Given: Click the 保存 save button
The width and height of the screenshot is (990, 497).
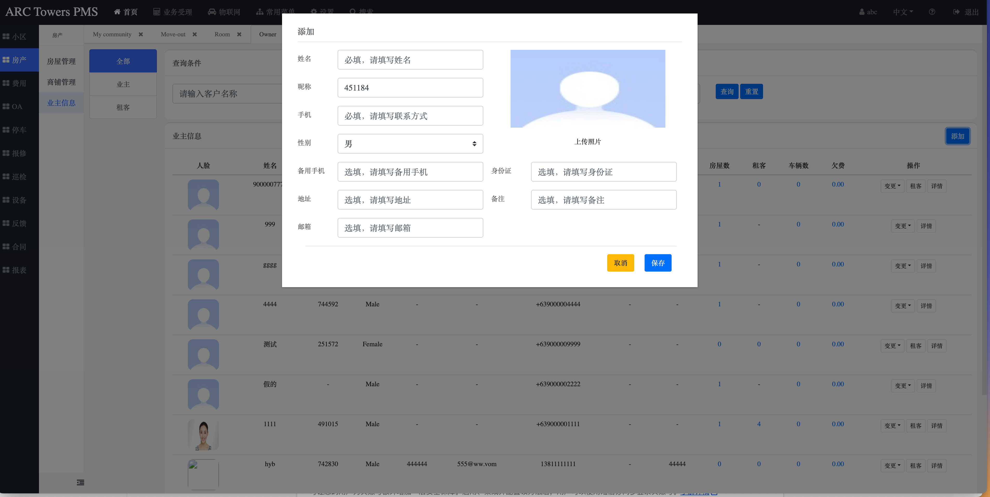Looking at the screenshot, I should (658, 263).
